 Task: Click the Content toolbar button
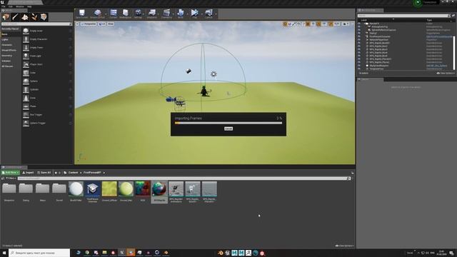pyautogui.click(x=113, y=14)
